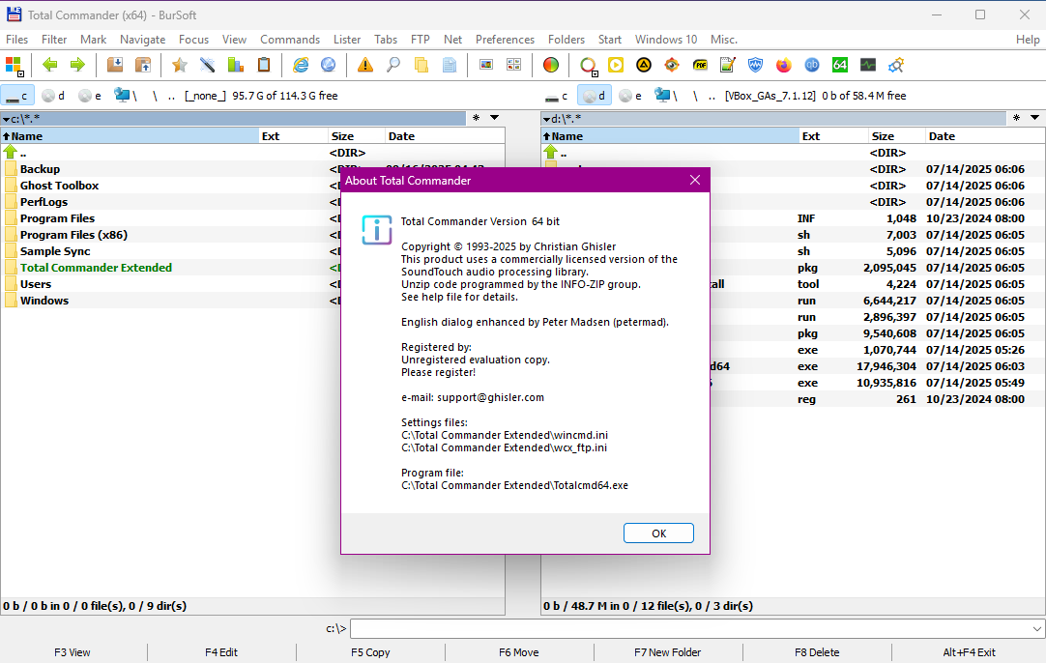Open the Help menu
Screen dimensions: 1046x663
click(1028, 40)
